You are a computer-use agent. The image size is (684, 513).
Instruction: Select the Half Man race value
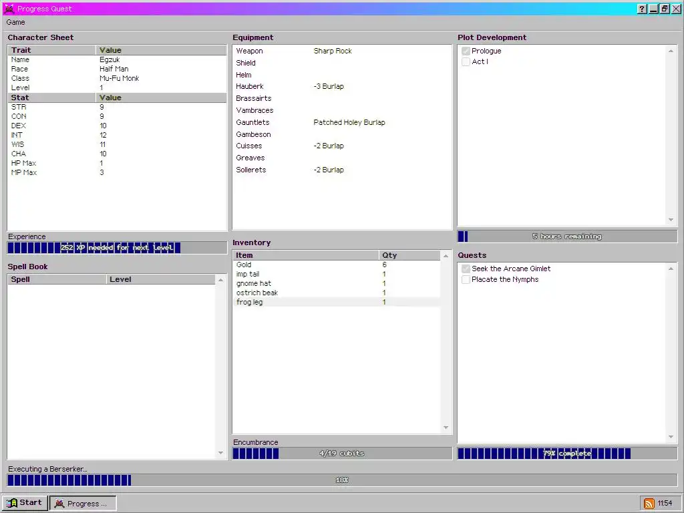[x=114, y=69]
